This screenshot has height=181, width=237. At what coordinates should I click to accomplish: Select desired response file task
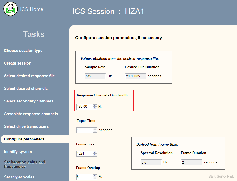pos(29,76)
